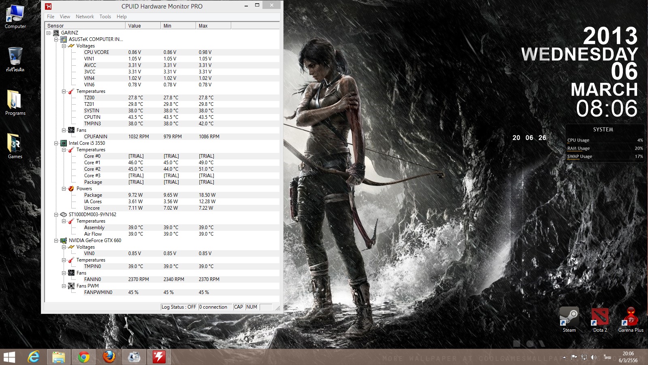
Task: Open the File menu
Action: point(51,17)
